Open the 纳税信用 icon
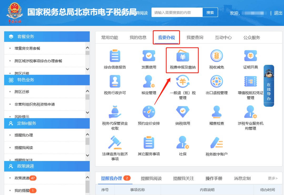The image size is (284, 195). [x=182, y=112]
